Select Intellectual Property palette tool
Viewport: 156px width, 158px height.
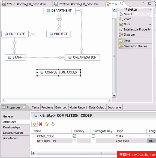click(x=135, y=29)
